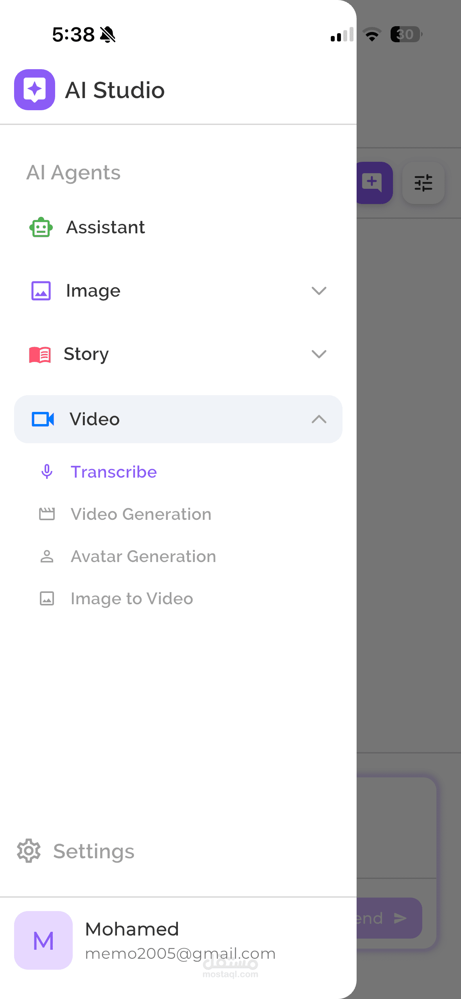
Task: Select Image to Video option
Action: click(x=132, y=598)
